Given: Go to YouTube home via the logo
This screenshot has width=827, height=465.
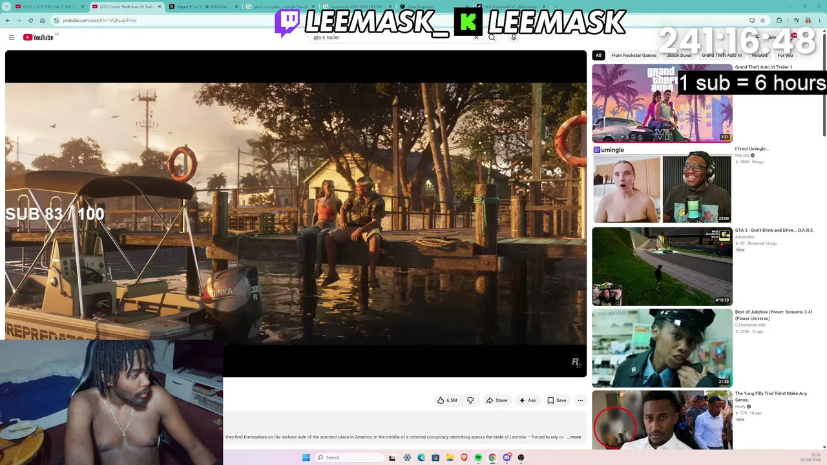Looking at the screenshot, I should point(39,37).
